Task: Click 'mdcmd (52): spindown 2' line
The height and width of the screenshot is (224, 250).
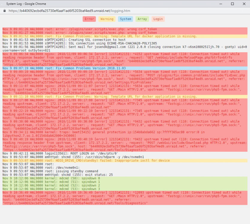Action: (x=125, y=185)
